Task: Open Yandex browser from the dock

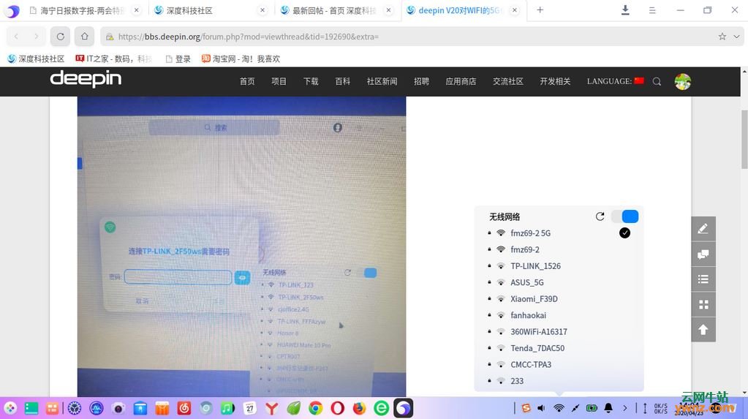Action: click(271, 408)
